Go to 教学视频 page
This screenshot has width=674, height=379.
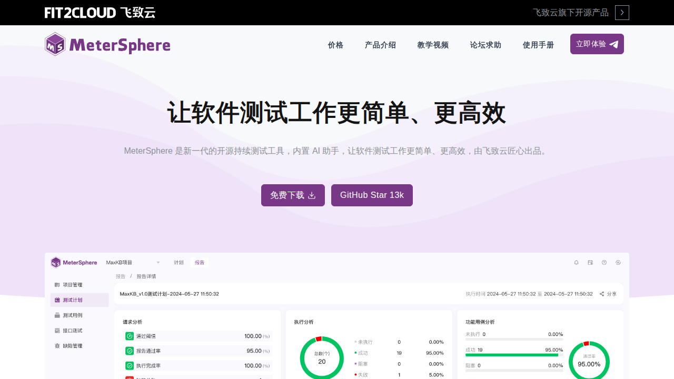click(433, 45)
